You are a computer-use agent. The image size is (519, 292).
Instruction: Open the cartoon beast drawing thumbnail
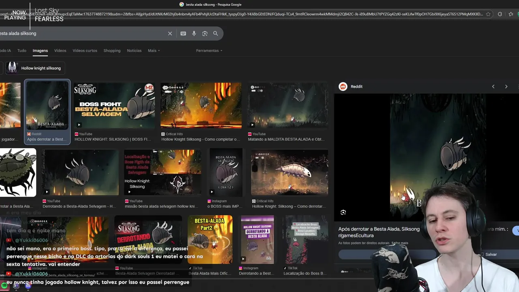tap(18, 172)
